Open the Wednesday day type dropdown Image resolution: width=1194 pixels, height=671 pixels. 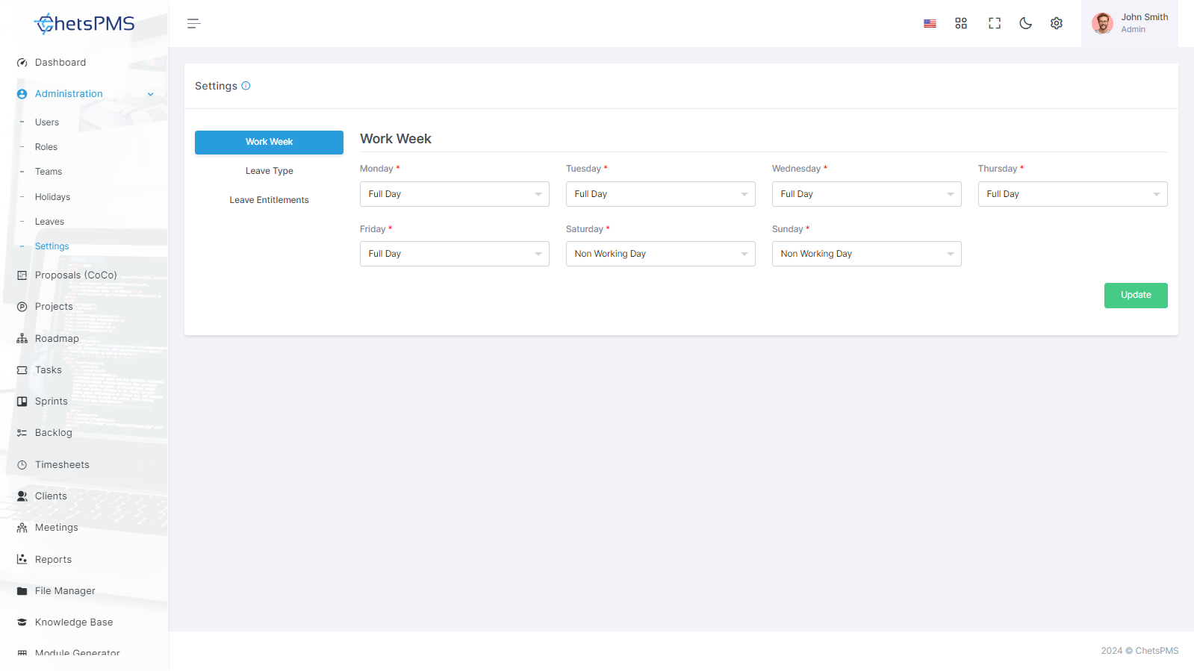(x=866, y=194)
